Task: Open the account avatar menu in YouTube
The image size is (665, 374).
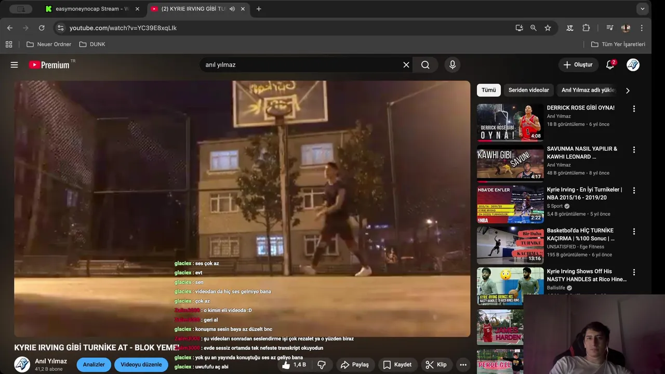Action: pos(633,65)
